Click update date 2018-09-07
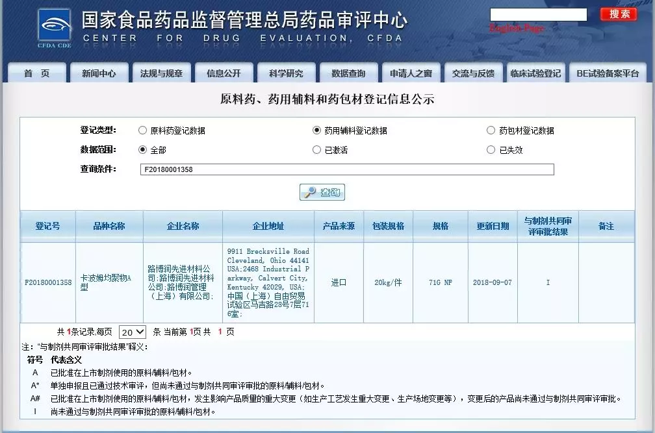The width and height of the screenshot is (655, 433). [x=493, y=282]
